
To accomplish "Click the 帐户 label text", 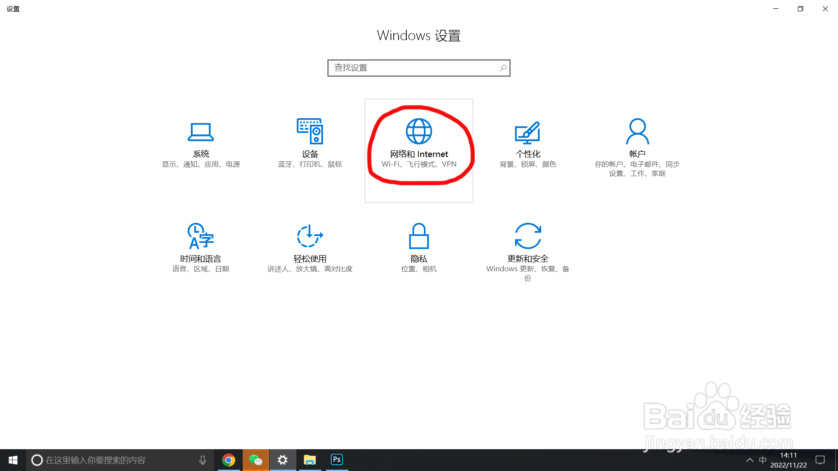I will click(x=637, y=154).
